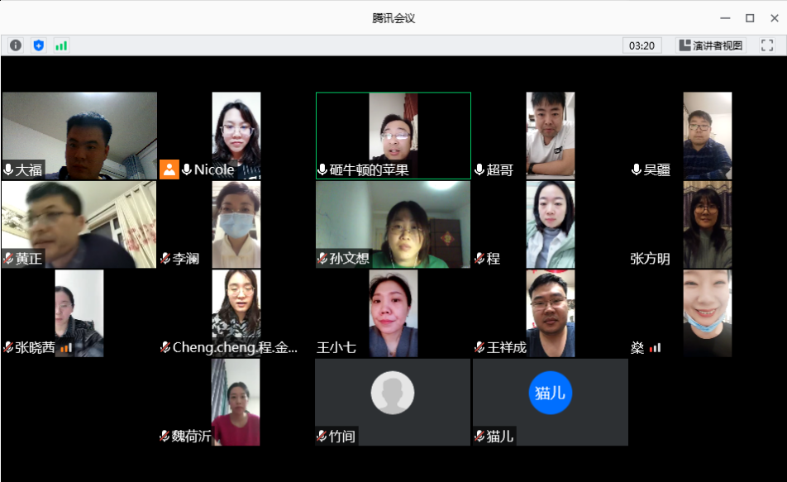Viewport: 787px width, 482px height.
Task: Switch to 演讲者视图 speaker view
Action: click(x=710, y=45)
